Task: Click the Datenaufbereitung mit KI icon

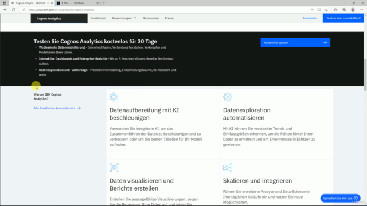Action: [x=114, y=97]
